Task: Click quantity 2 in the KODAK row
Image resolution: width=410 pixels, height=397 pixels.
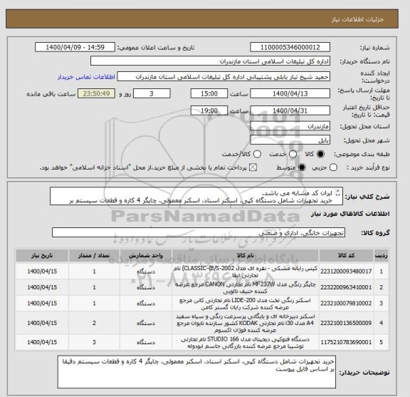Action: pos(94,323)
